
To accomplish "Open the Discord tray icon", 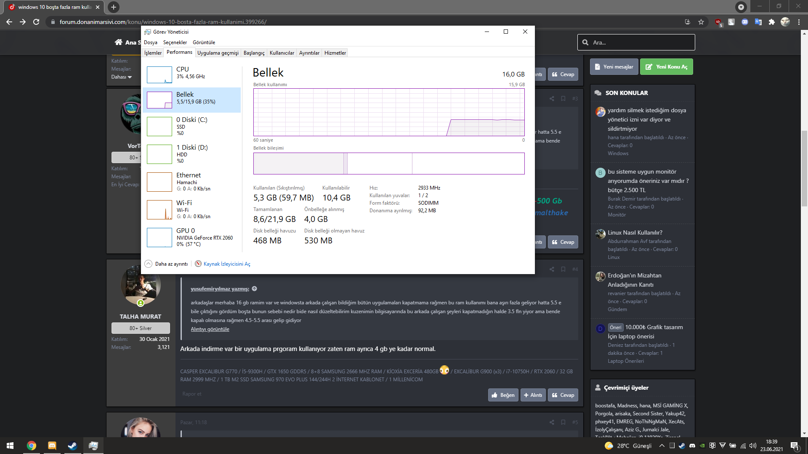I will pyautogui.click(x=692, y=446).
